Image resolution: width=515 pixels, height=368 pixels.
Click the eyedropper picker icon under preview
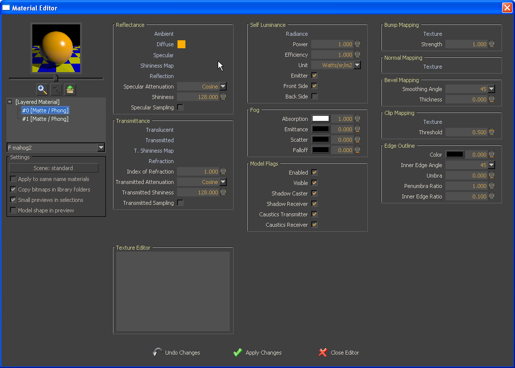coord(56,90)
